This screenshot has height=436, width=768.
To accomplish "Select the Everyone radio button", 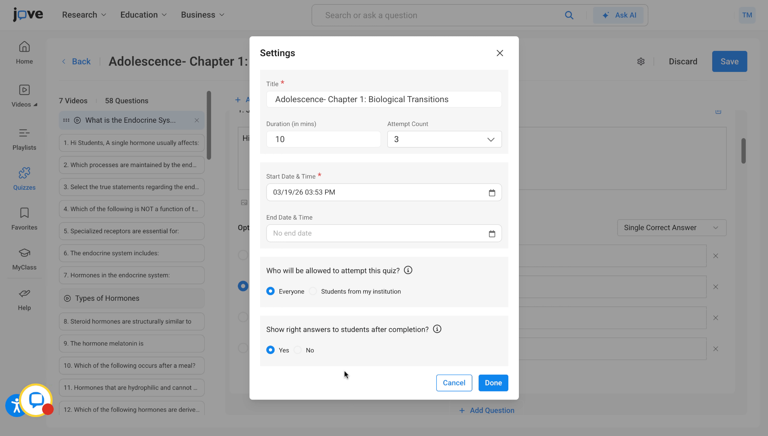I will (271, 291).
